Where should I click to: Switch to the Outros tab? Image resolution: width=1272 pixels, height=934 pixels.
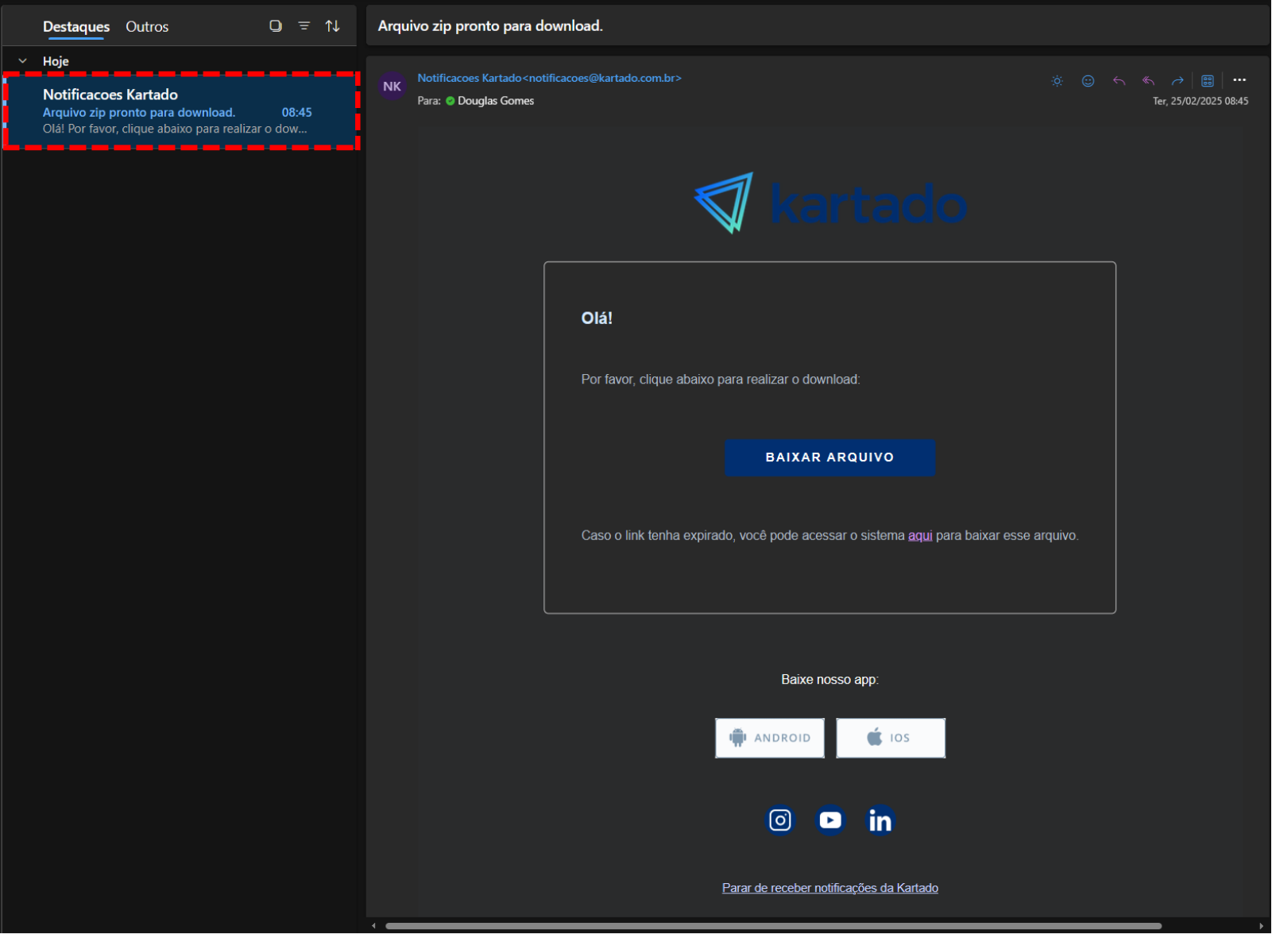point(147,27)
